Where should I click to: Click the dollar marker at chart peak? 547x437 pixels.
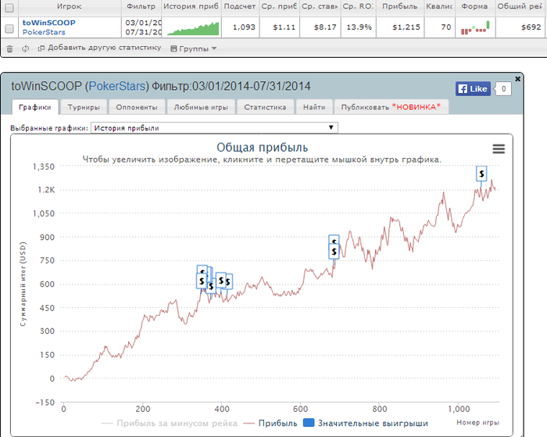[481, 174]
